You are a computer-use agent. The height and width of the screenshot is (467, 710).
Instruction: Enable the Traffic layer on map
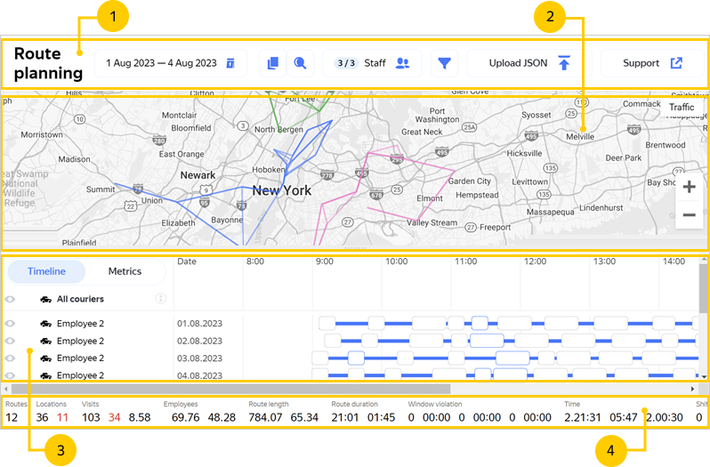point(682,107)
